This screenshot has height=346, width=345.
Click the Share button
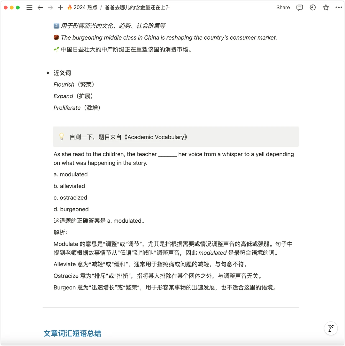(x=283, y=7)
